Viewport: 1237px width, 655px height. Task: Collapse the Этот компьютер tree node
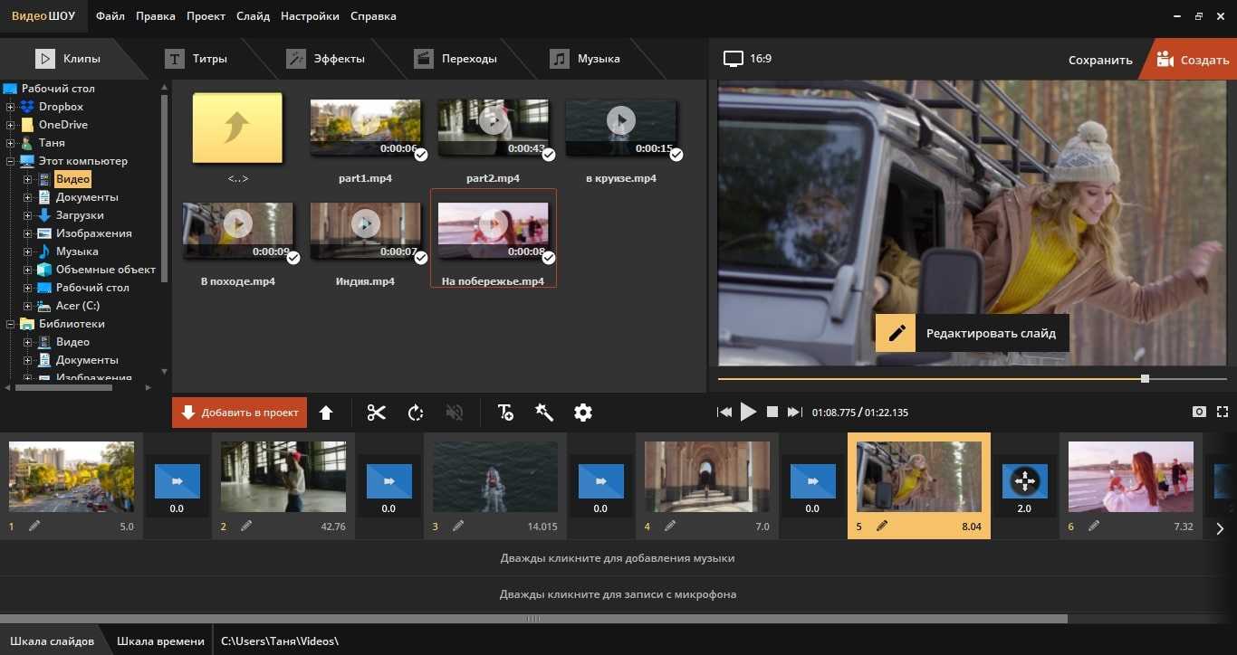(11, 161)
